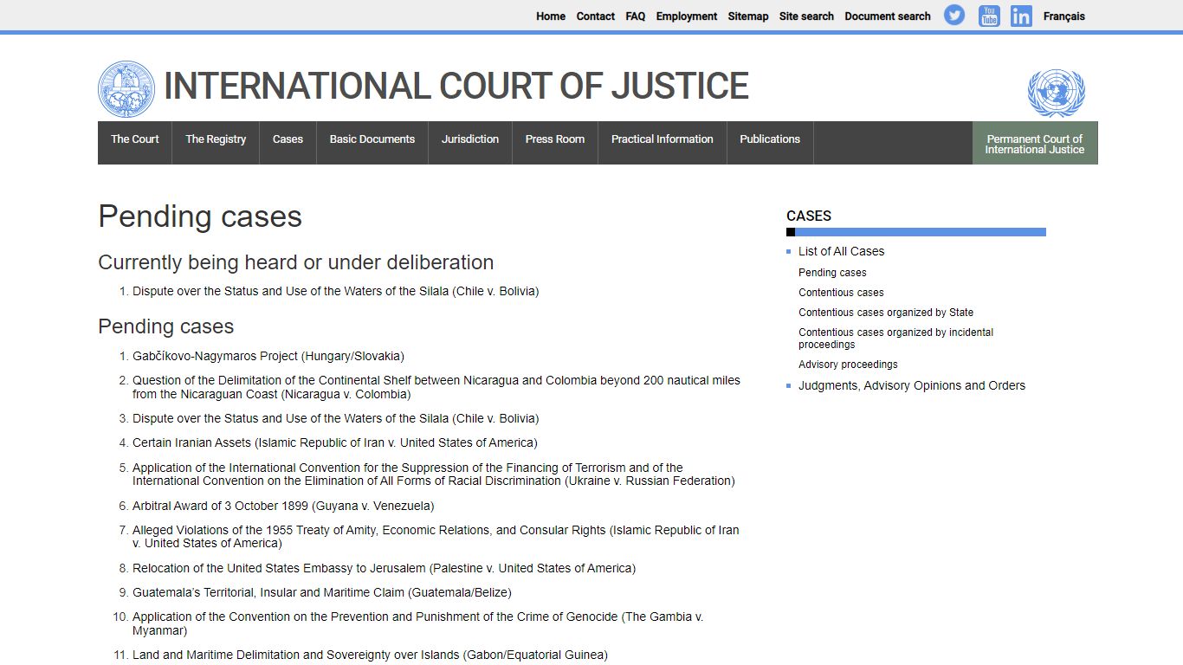Open the FAQ link
The width and height of the screenshot is (1183, 665).
coord(636,16)
